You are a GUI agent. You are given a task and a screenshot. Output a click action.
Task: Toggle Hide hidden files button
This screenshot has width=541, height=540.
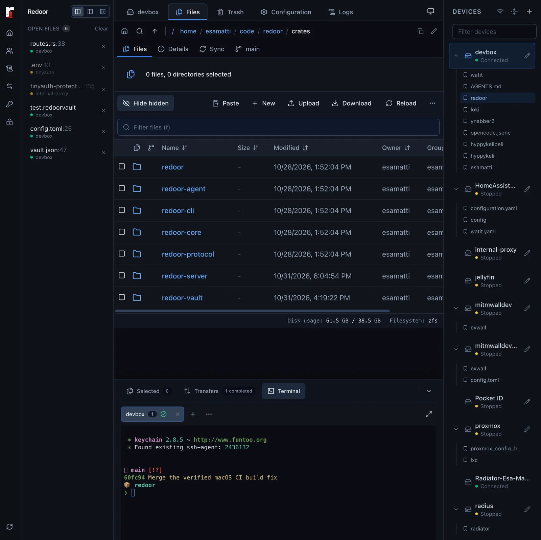[x=145, y=103]
